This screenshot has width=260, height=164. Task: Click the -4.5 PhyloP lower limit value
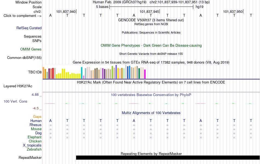[36, 108]
